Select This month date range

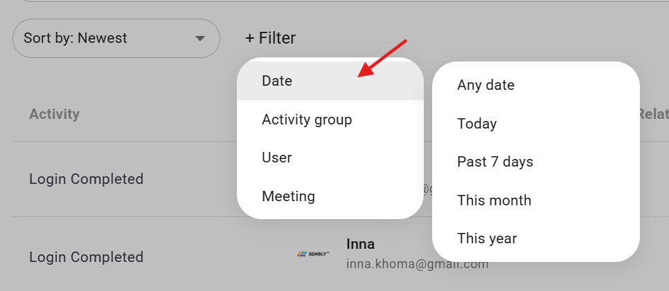pos(494,200)
